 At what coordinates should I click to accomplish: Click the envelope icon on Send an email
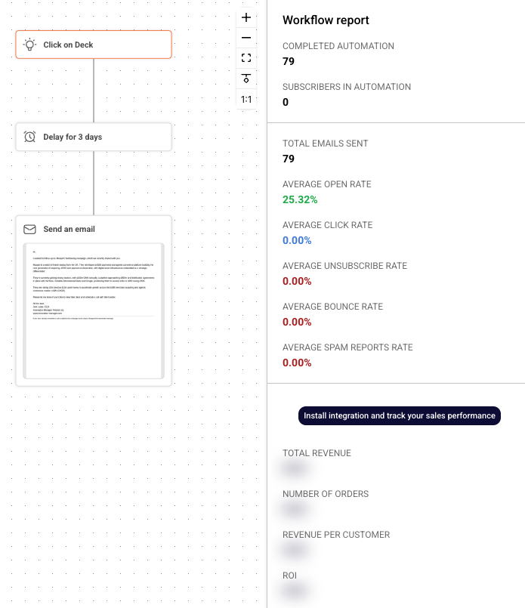(x=30, y=229)
